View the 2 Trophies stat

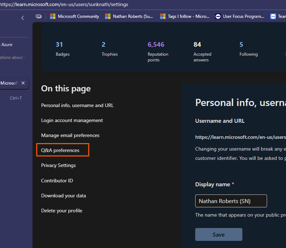click(110, 49)
